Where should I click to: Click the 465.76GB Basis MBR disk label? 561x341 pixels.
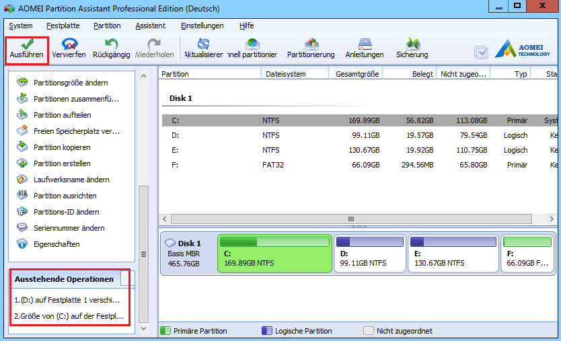coord(184,259)
